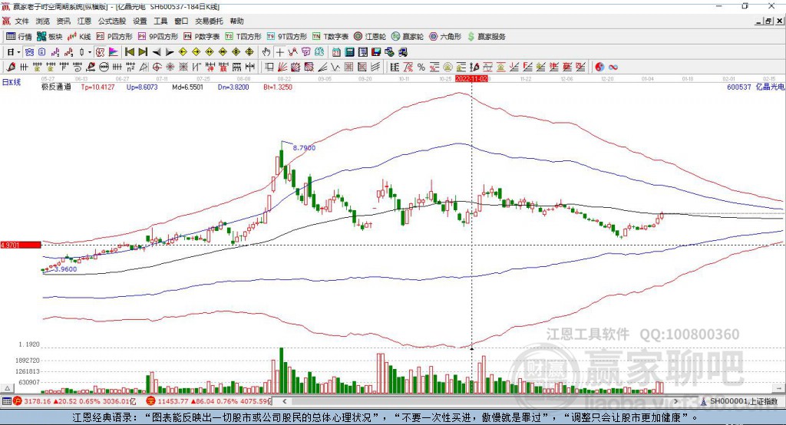Open the 公式选股 menu
The image size is (786, 425).
click(111, 21)
